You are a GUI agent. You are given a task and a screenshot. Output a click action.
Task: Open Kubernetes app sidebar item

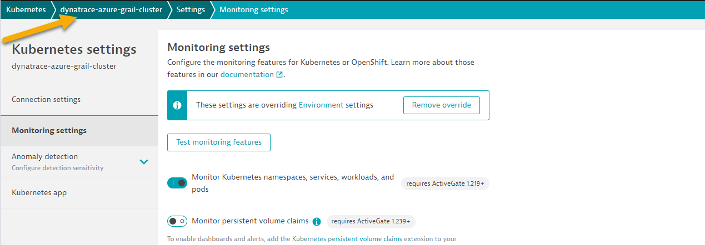(x=39, y=193)
